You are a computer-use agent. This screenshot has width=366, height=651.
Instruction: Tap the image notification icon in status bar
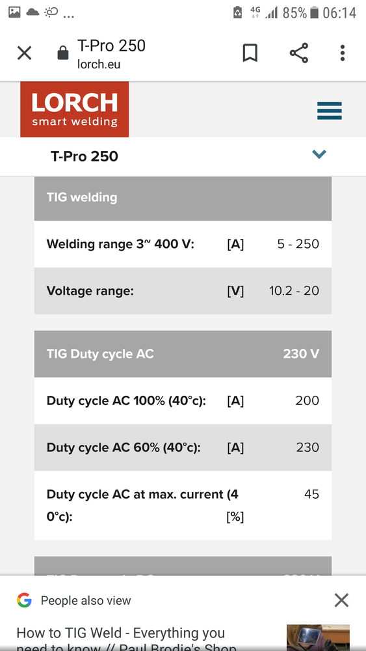click(x=14, y=13)
